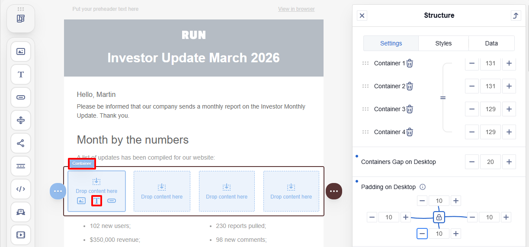Open the right dark three-dots structure menu
Viewport: 529px width, 247px height.
coord(333,191)
